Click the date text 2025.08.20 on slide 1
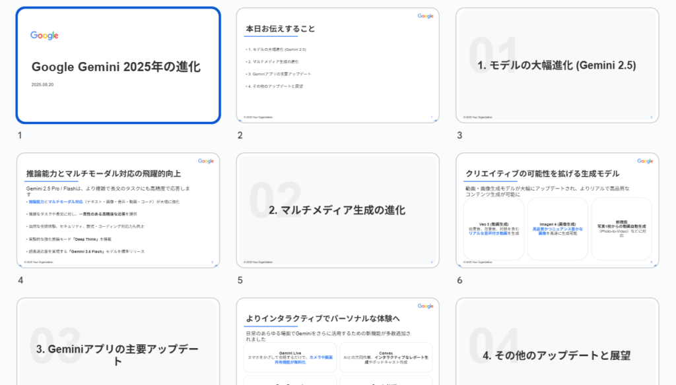The width and height of the screenshot is (676, 385). 42,85
